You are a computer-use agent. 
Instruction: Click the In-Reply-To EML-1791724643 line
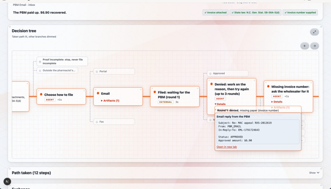click(x=239, y=130)
